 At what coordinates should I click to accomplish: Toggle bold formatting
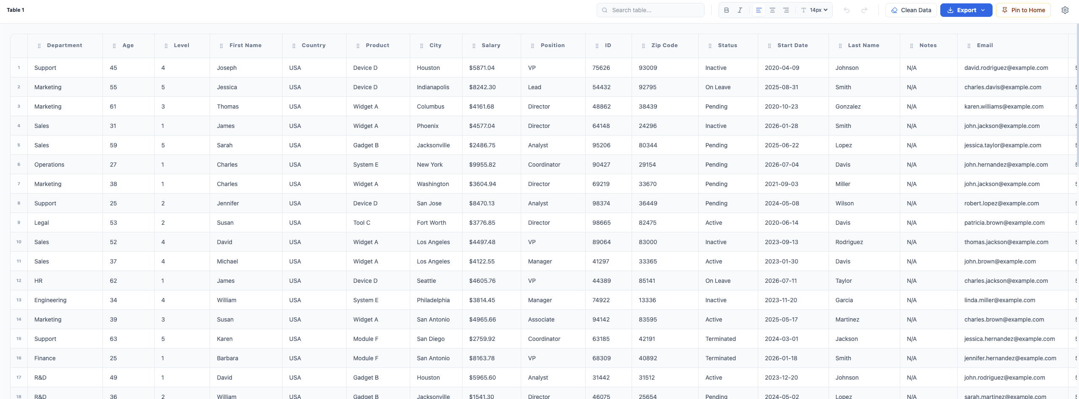tap(726, 10)
